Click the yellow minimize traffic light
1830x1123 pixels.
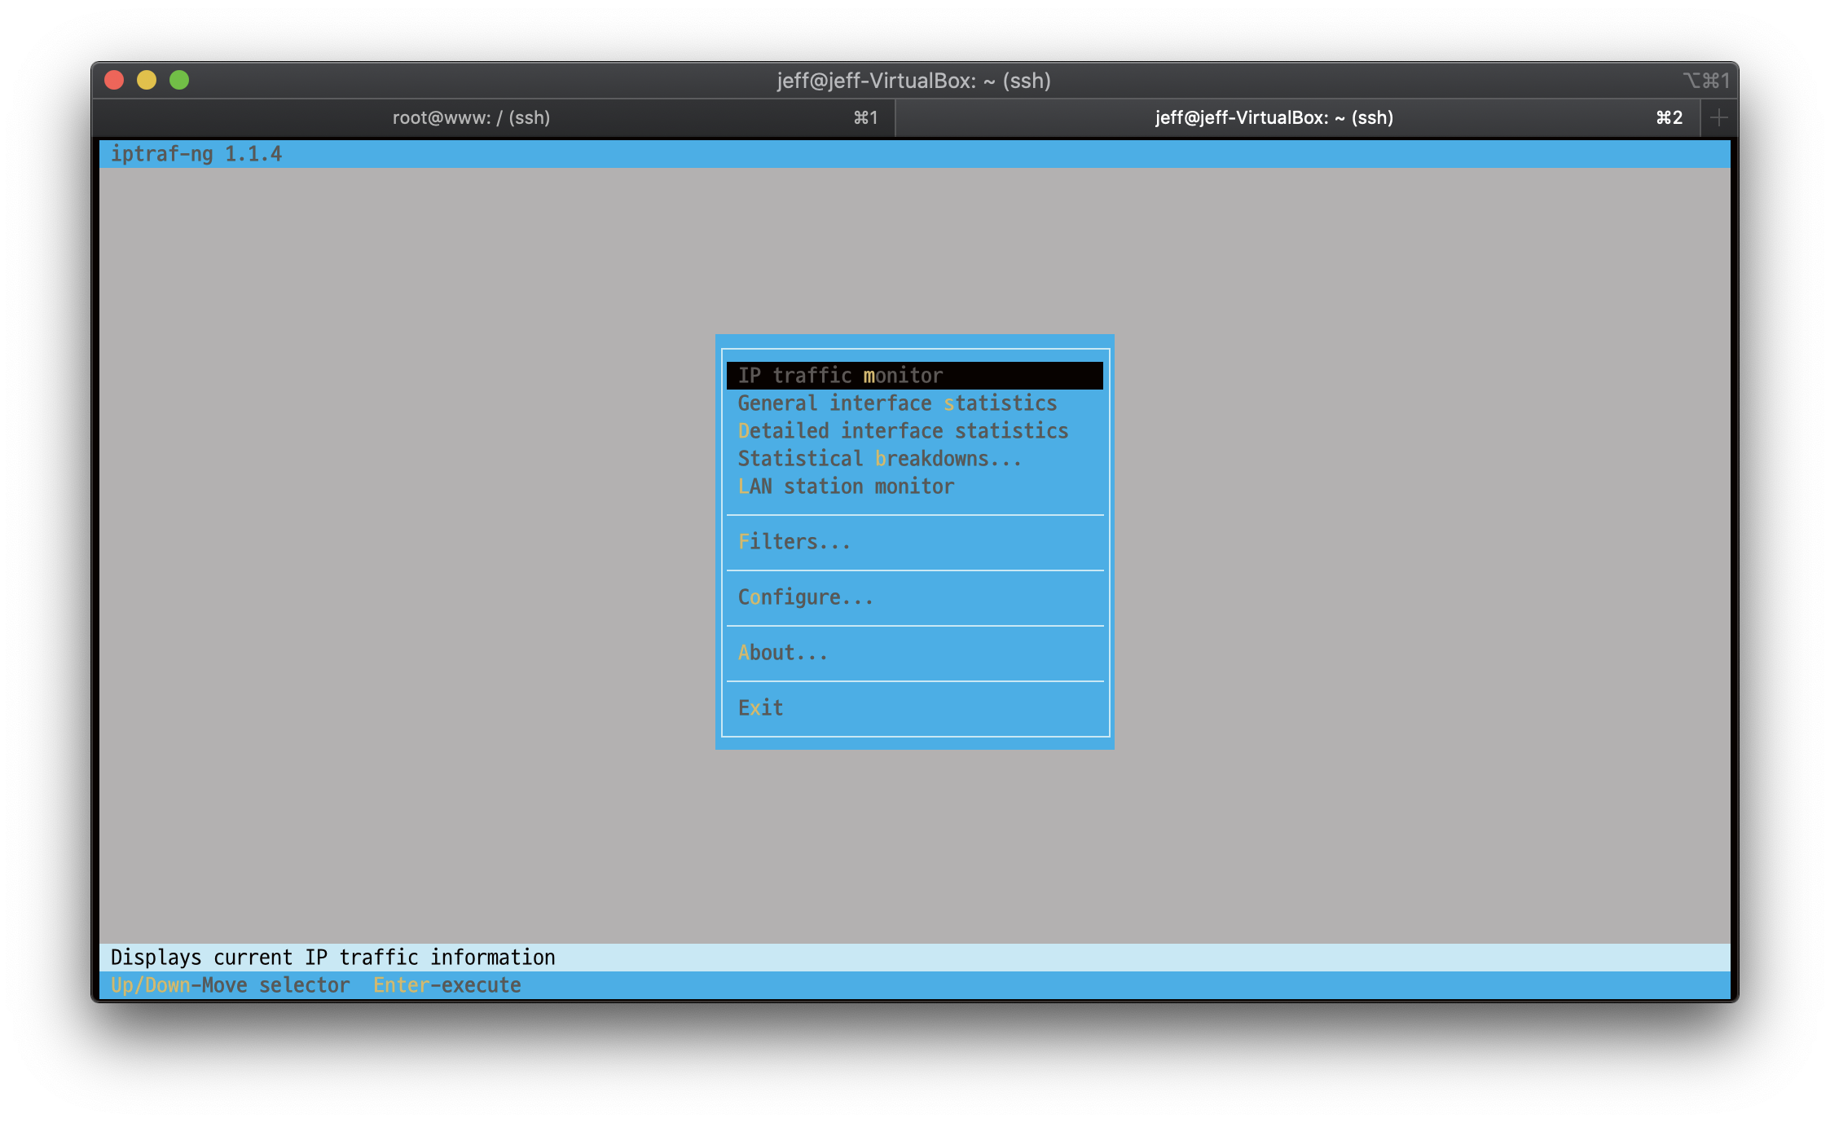pyautogui.click(x=147, y=81)
